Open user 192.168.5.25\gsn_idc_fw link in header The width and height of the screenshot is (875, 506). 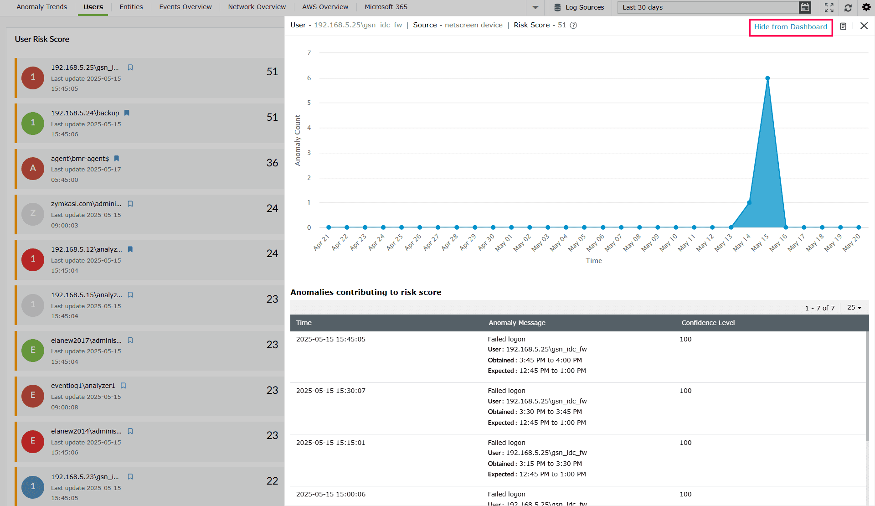pyautogui.click(x=358, y=25)
